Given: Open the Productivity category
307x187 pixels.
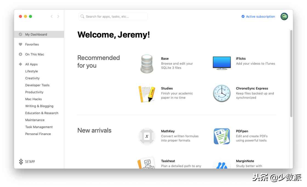Looking at the screenshot, I should point(34,92).
